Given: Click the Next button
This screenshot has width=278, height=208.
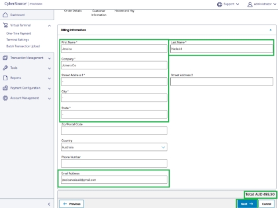Looking at the screenshot, I should (x=247, y=204).
